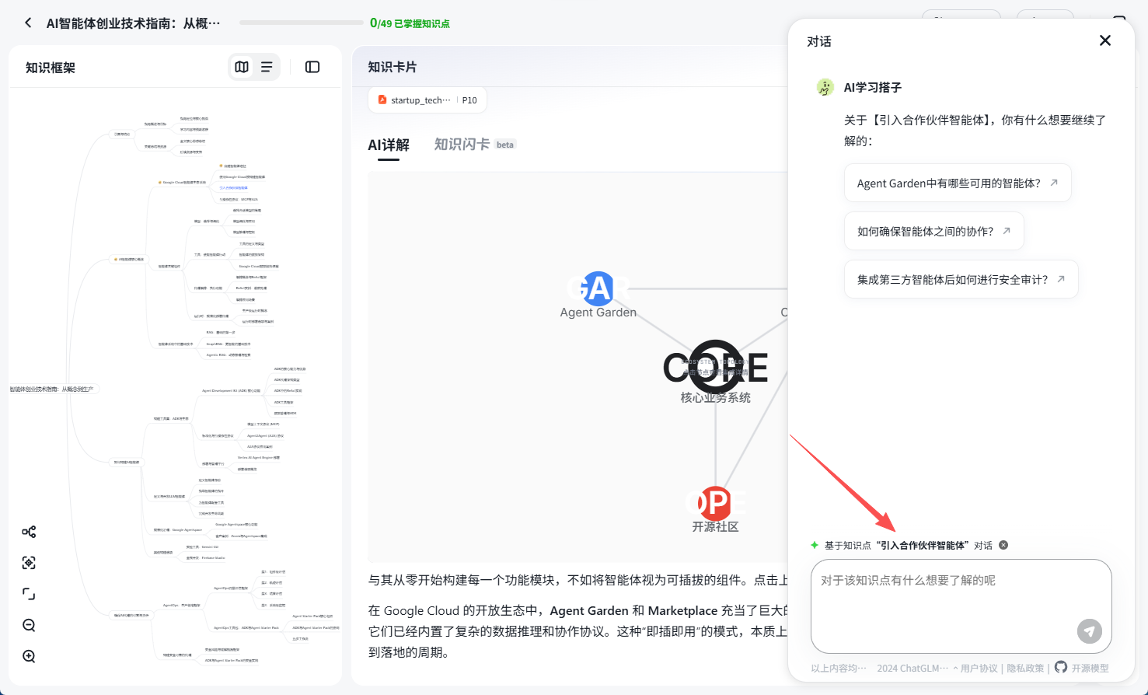Expand suggestion about Agent Garden available agents
The image size is (1148, 695).
tap(958, 183)
